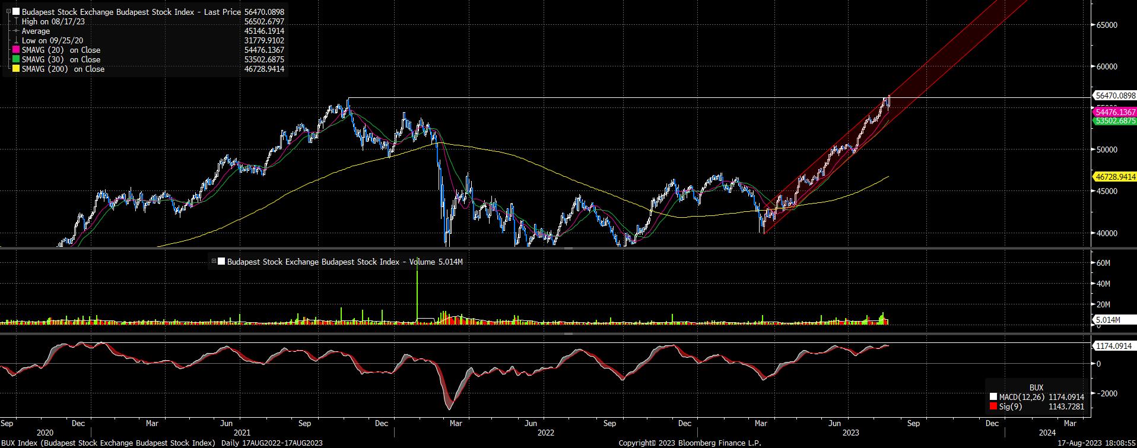Click the 50000 price axis label
Screen dimensions: 1137x448
click(1107, 150)
